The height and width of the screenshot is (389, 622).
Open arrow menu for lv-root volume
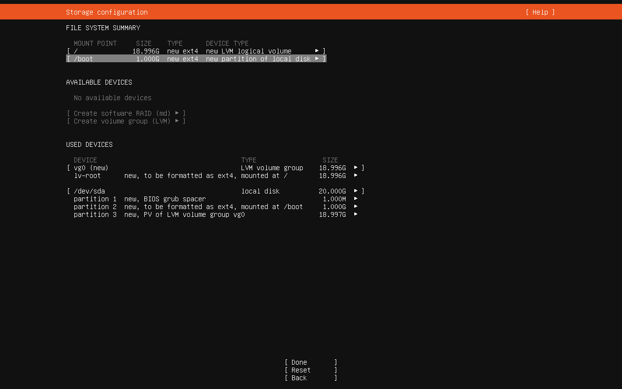[x=356, y=176]
